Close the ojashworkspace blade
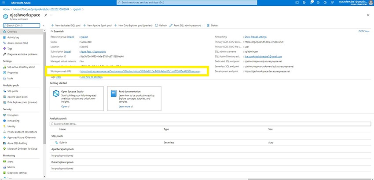Screen dimensions: 374x180 [x=368, y=15]
